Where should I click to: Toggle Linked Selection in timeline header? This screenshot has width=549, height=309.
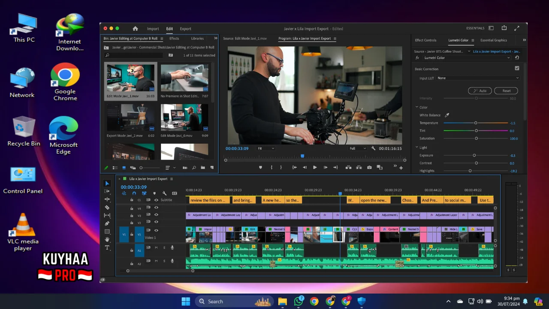click(144, 194)
